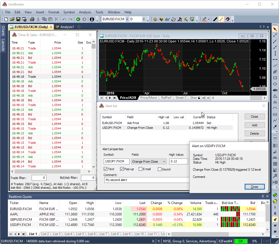This screenshot has height=244, width=279.
Task: Click Close on the USDJPY.FXCM alert popup
Action: tap(255, 187)
